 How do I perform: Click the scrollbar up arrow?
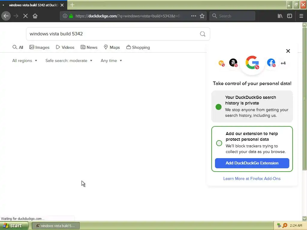click(305, 25)
